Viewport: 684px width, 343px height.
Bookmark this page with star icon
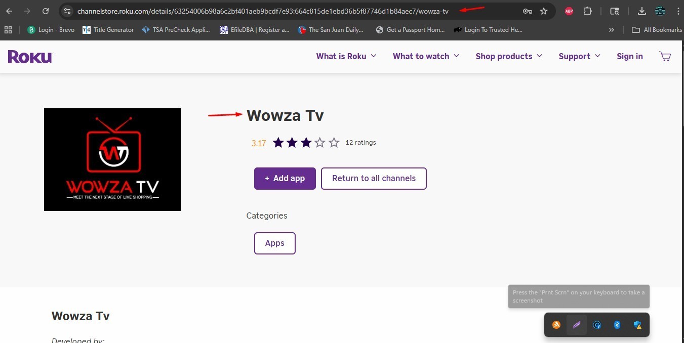[x=544, y=11]
